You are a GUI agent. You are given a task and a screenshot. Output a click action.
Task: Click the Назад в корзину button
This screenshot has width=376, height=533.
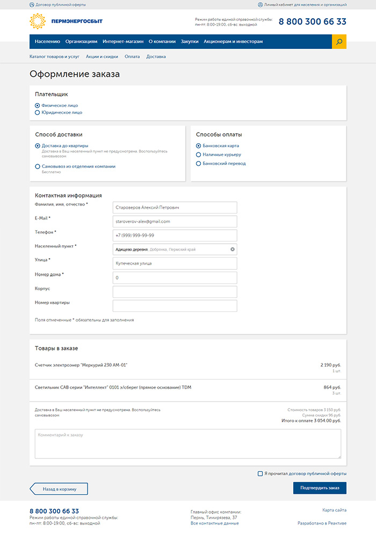[59, 488]
